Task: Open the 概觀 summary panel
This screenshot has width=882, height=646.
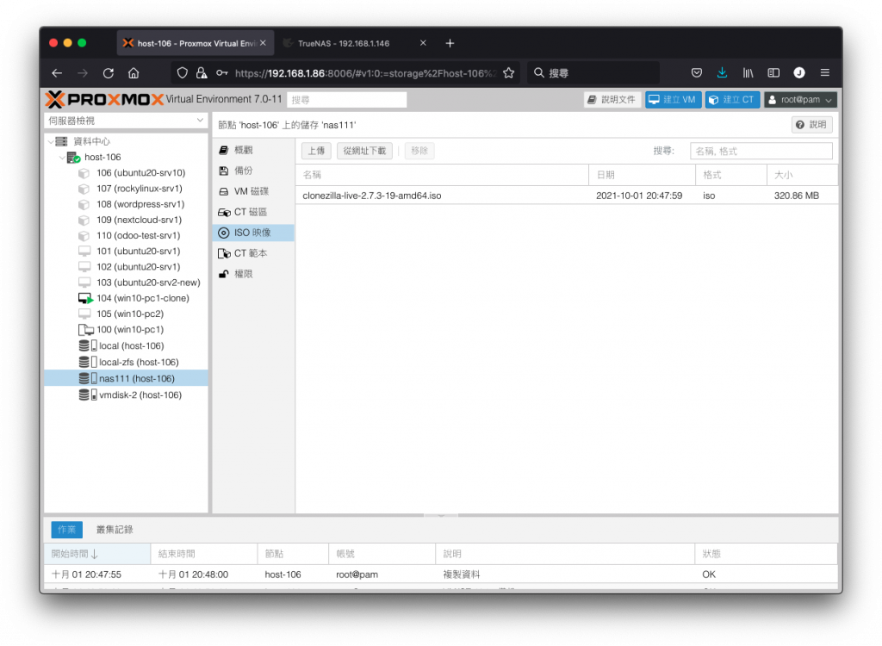Action: click(253, 150)
